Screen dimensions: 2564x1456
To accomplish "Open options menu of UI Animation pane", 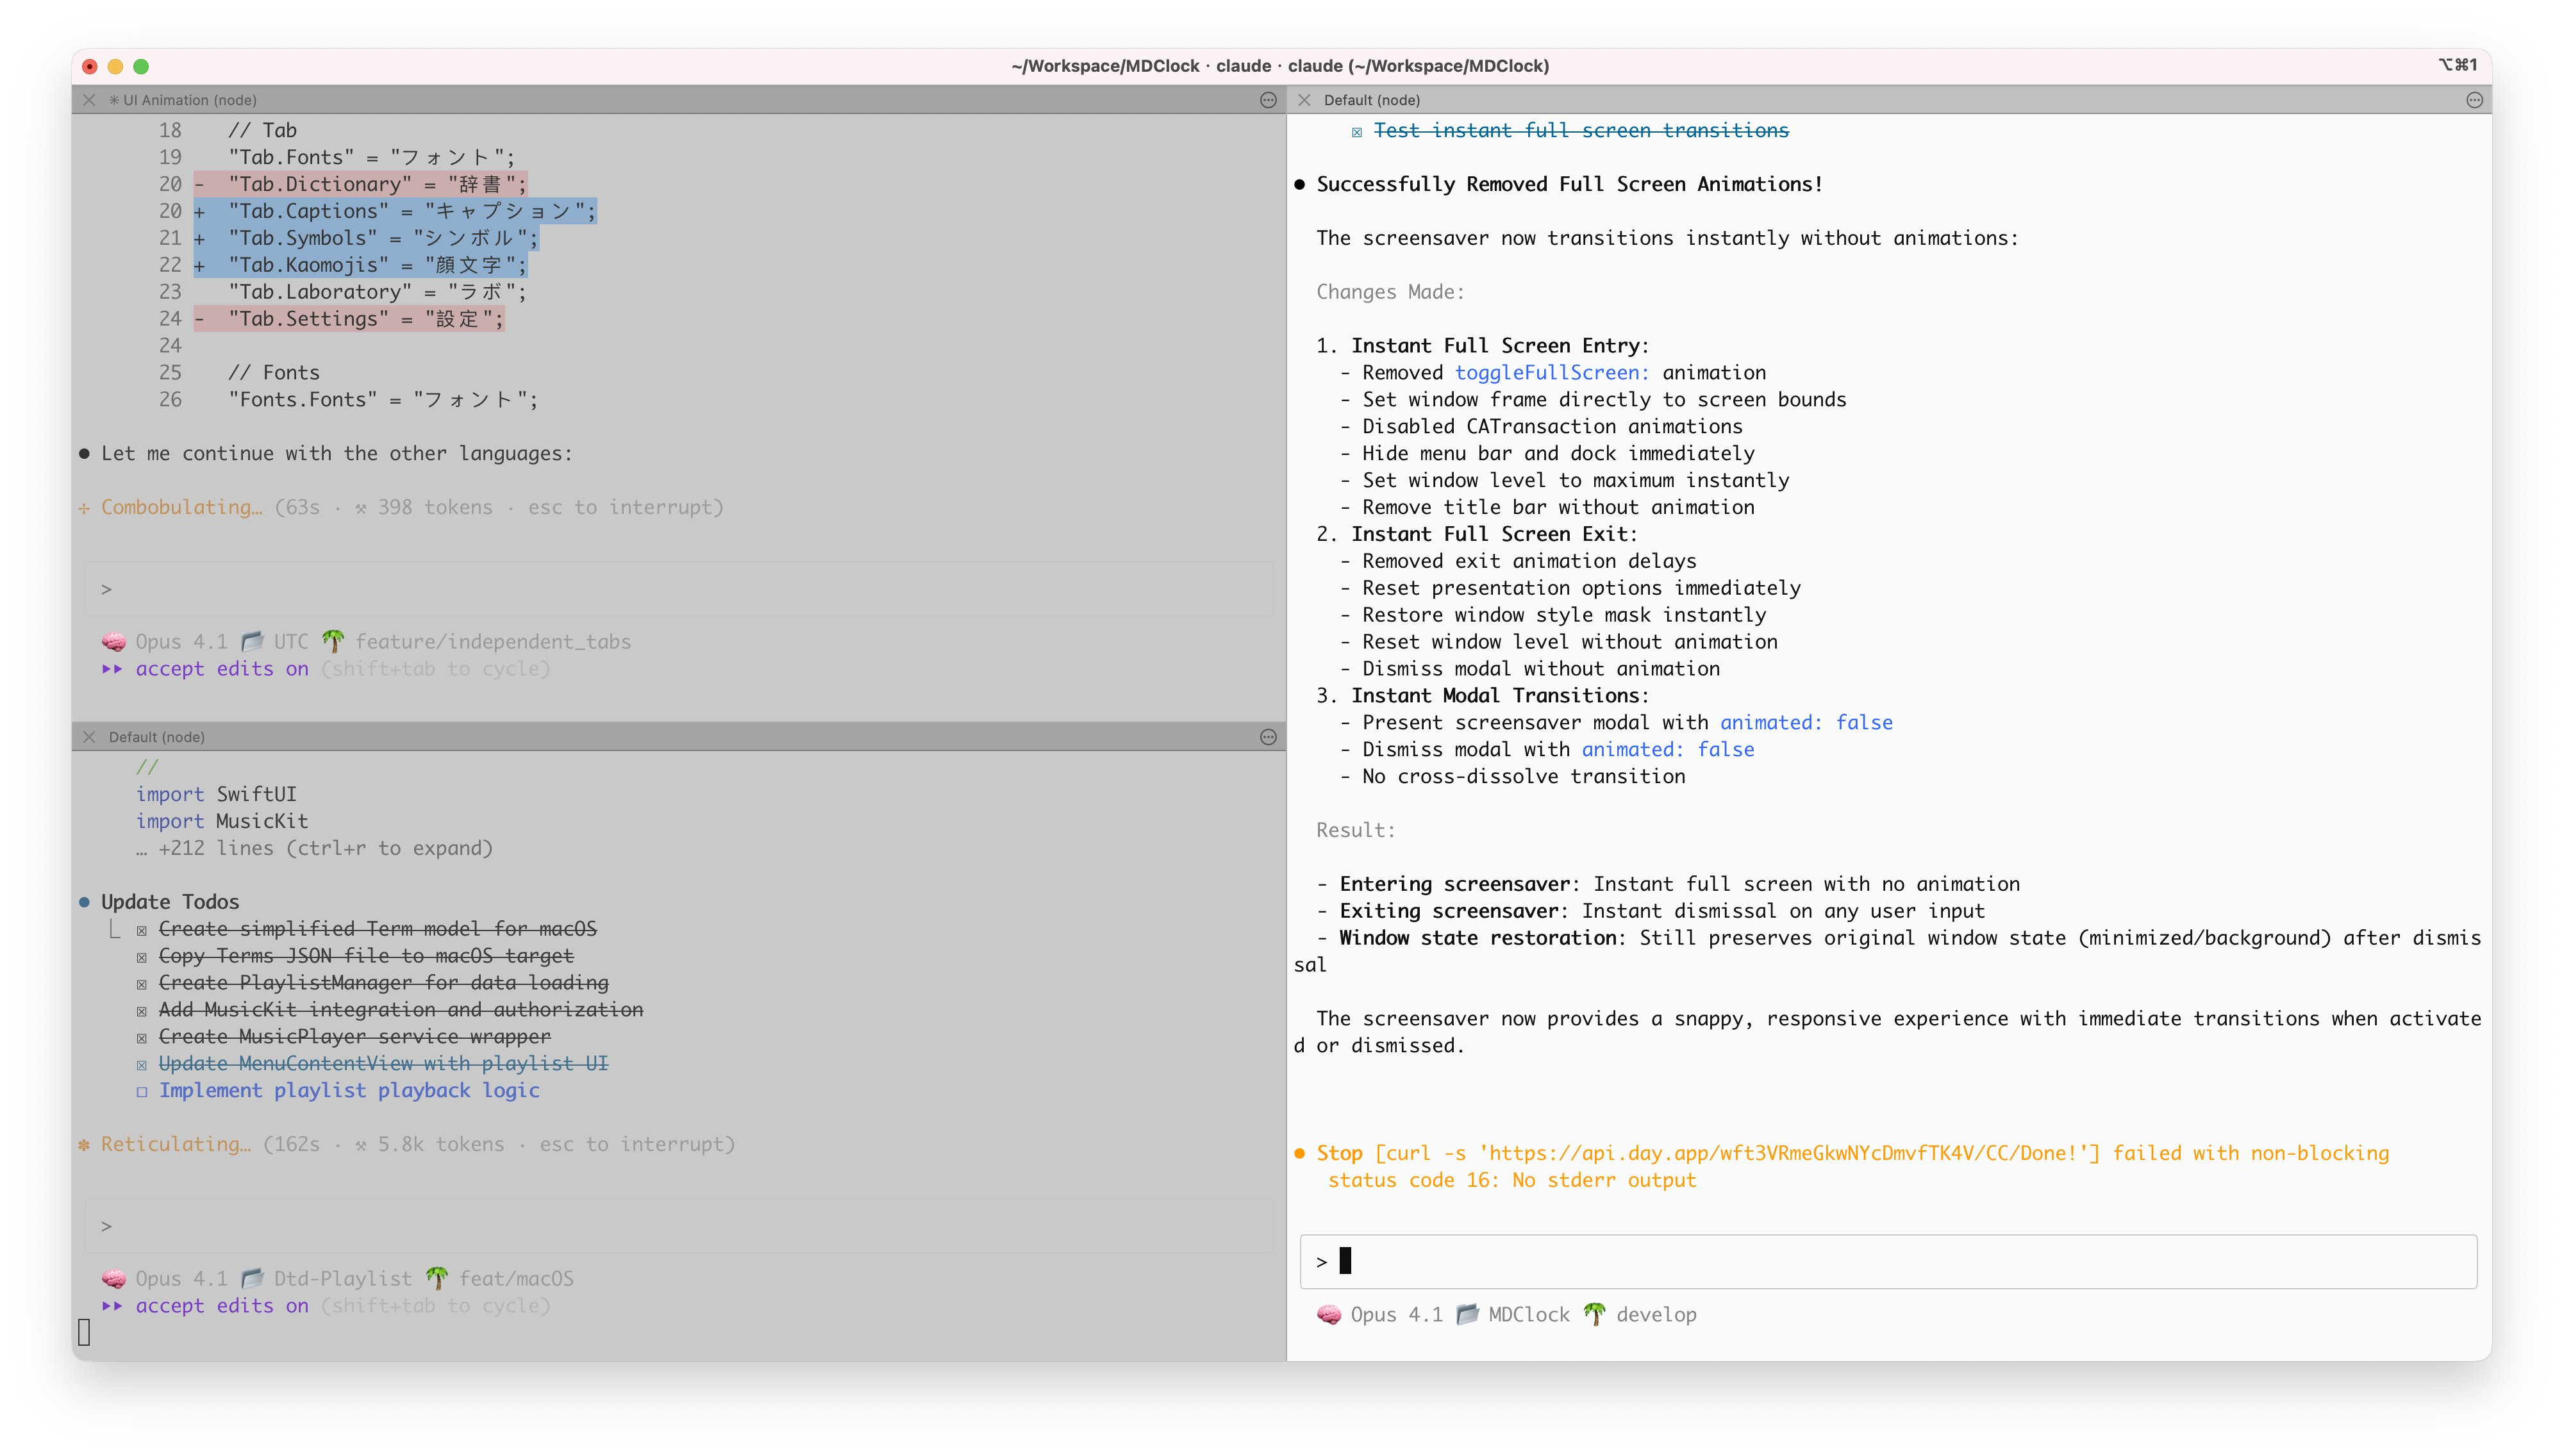I will click(x=1268, y=100).
